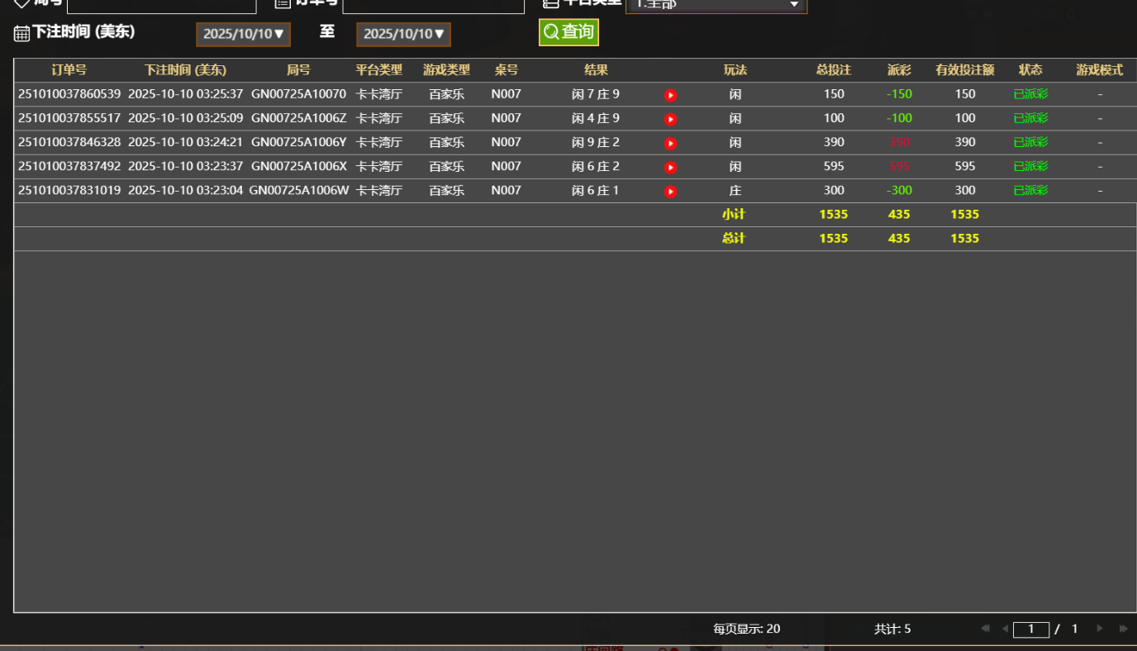This screenshot has width=1137, height=651.
Task: Click the red play icon on the 闲9庄2 row
Action: (669, 142)
